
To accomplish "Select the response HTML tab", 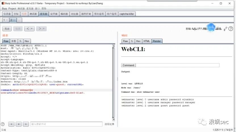I will pos(147,41).
